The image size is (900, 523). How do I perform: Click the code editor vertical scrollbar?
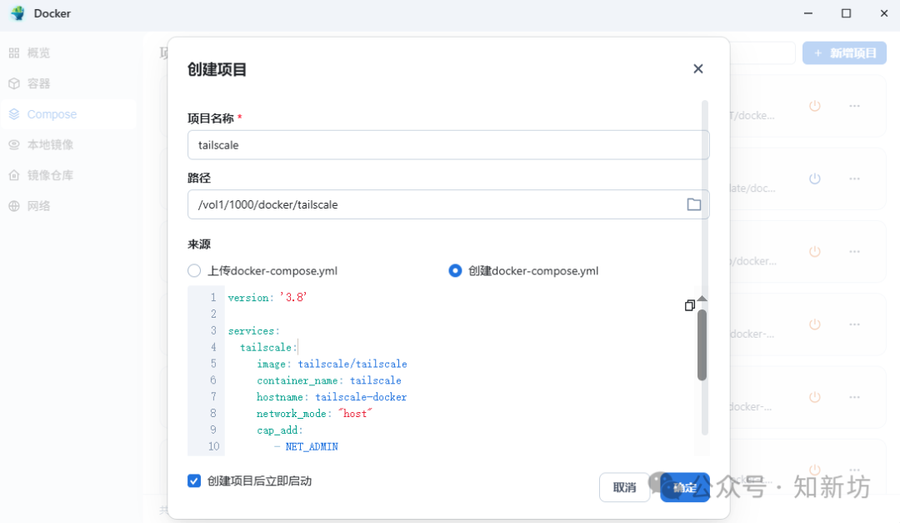[702, 344]
